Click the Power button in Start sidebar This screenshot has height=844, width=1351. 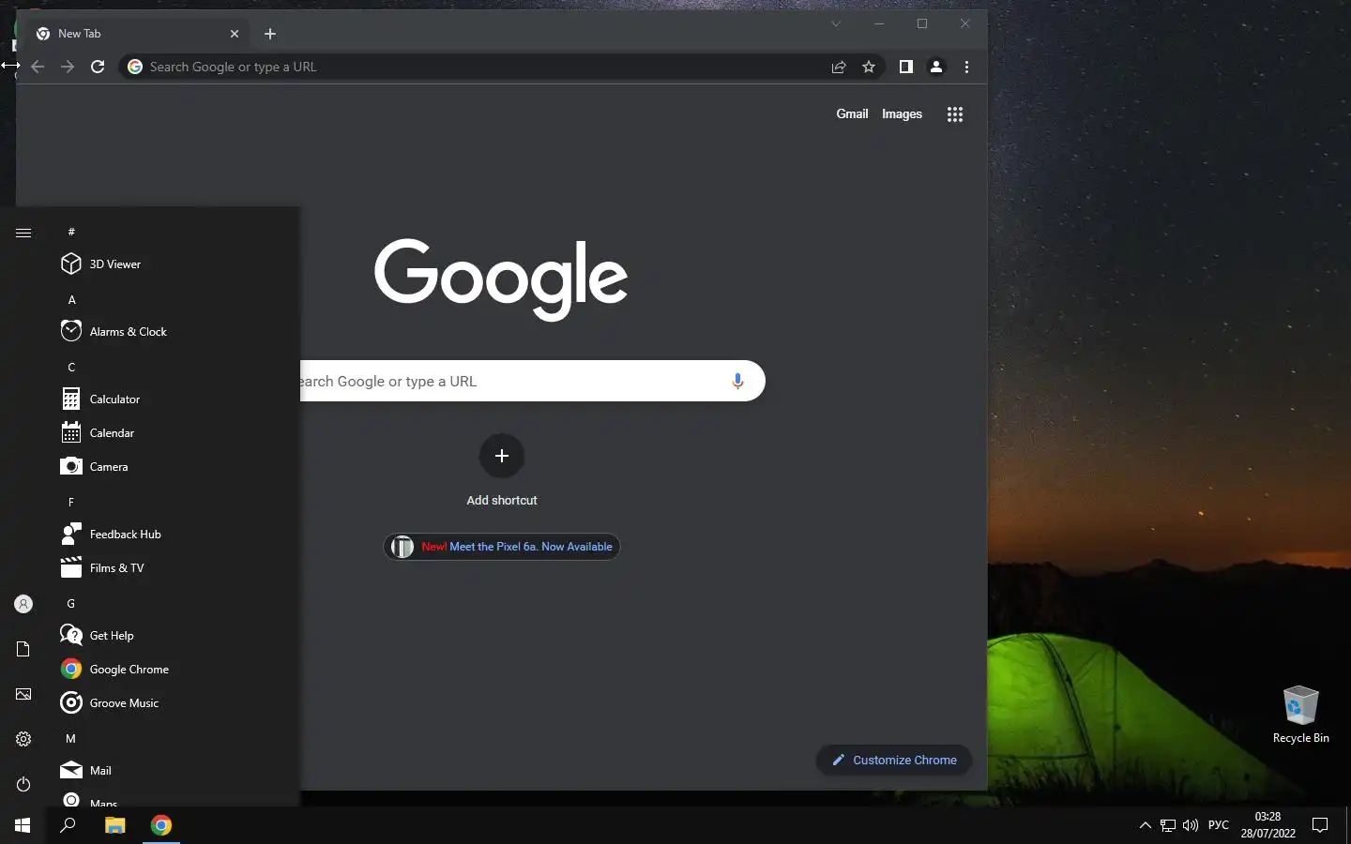pyautogui.click(x=23, y=784)
